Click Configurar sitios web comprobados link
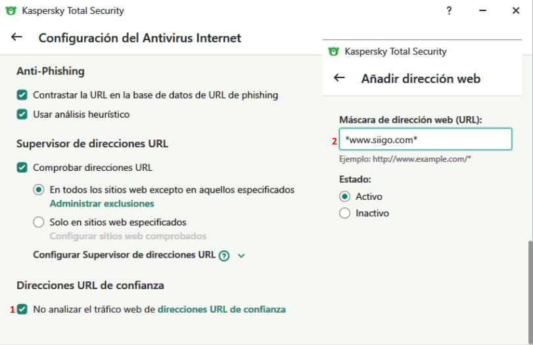 128,236
